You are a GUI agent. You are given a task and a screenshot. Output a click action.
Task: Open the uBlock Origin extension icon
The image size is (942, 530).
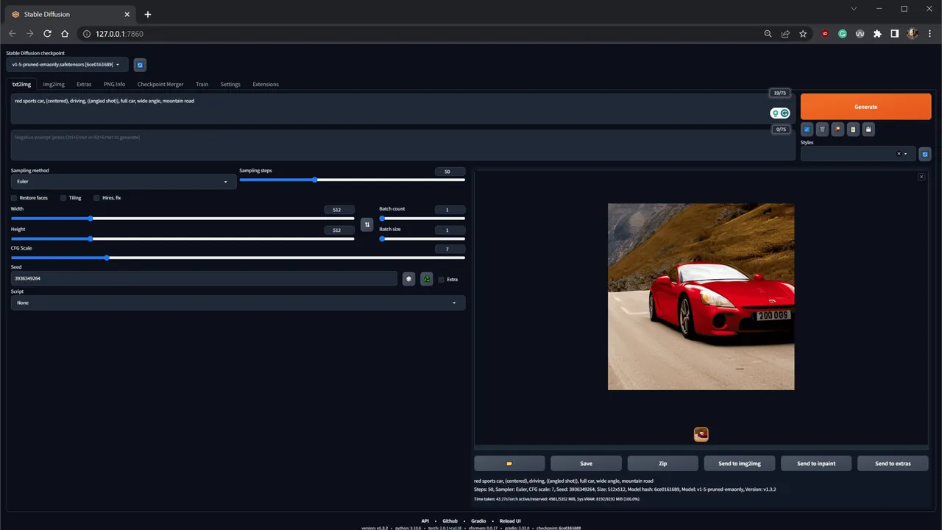(x=825, y=34)
